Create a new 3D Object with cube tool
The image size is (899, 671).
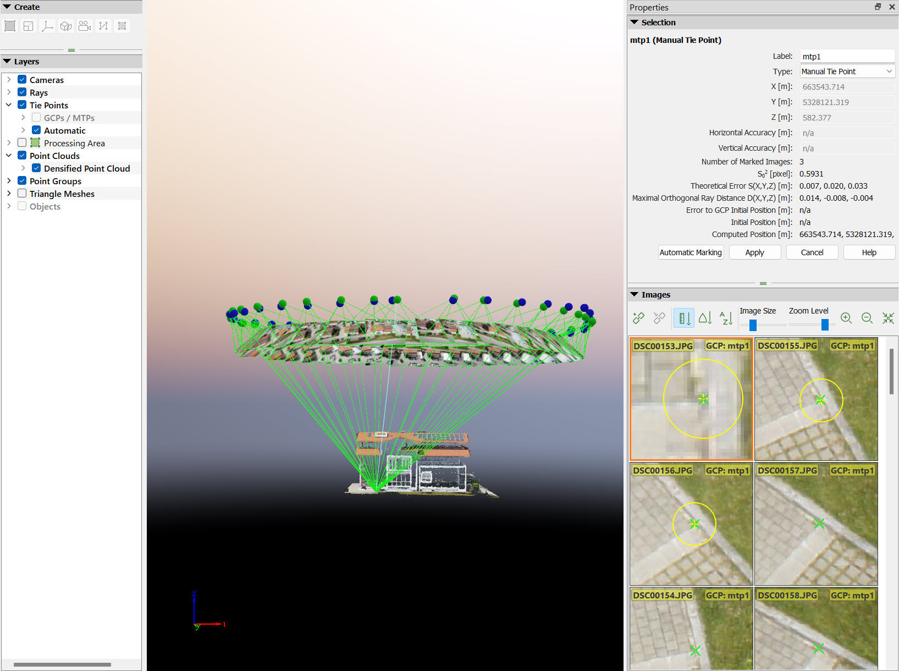(65, 25)
